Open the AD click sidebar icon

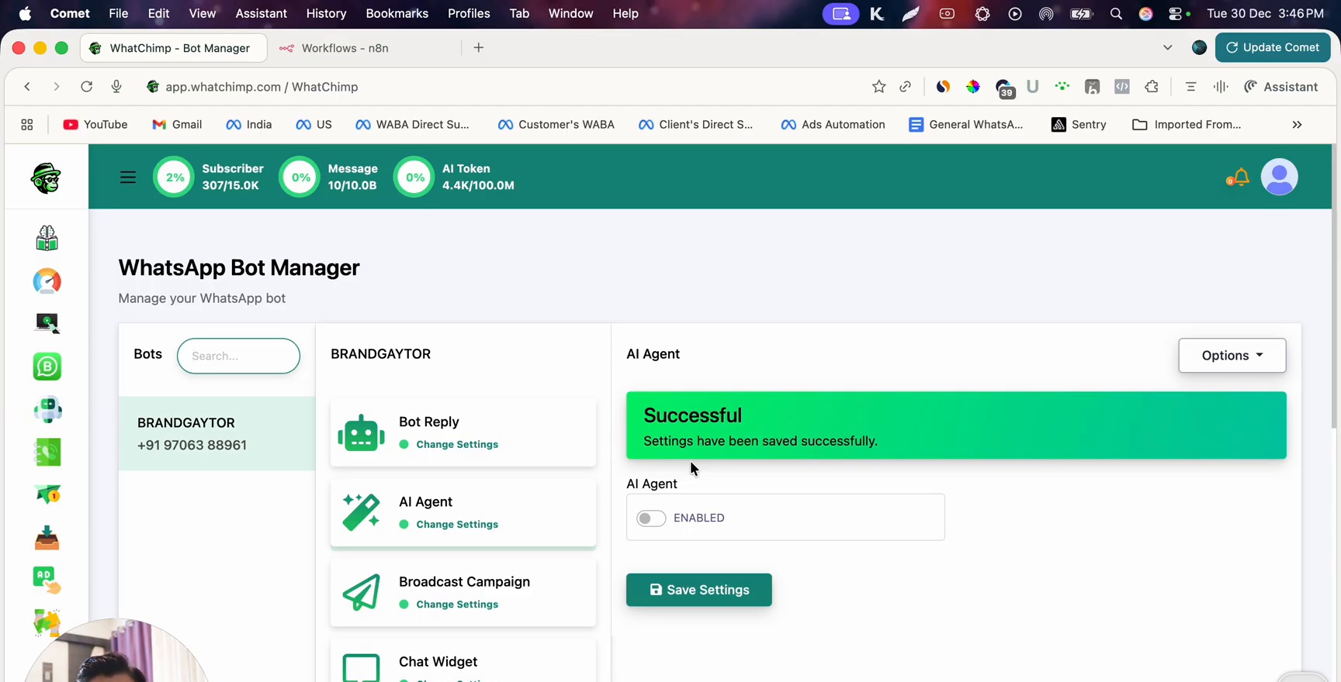click(x=47, y=580)
